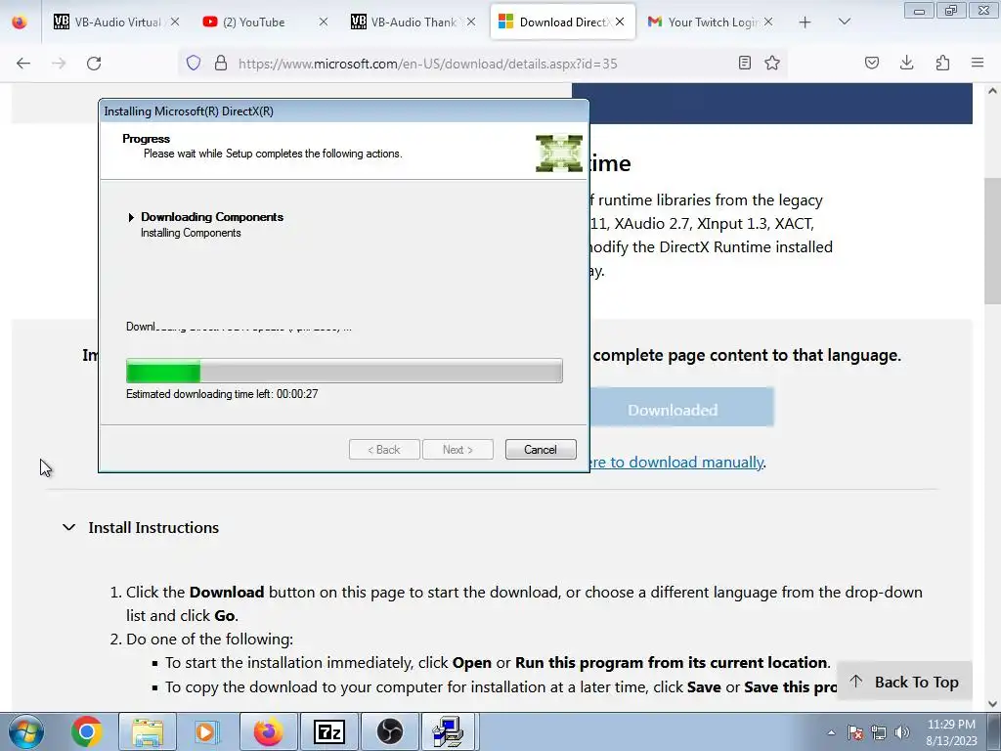Close the Download DirectX tab
This screenshot has height=751, width=1001.
coord(620,22)
